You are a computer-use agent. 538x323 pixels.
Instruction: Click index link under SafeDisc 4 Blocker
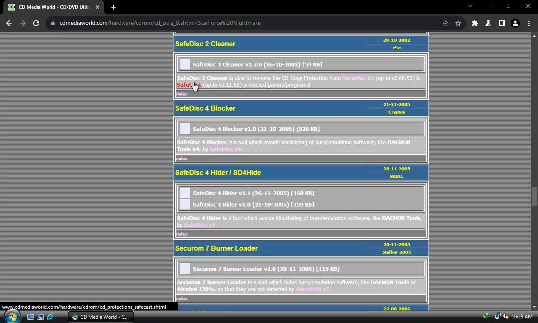tap(182, 158)
